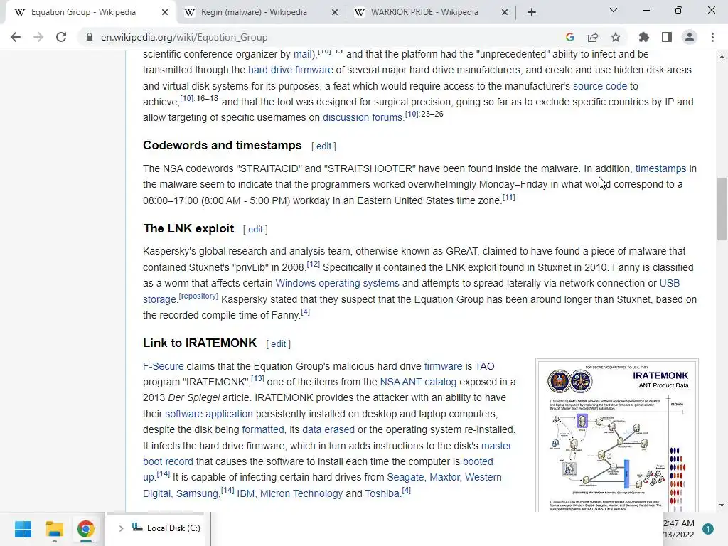Open the hard drive firmware link
The image size is (728, 546).
click(290, 70)
